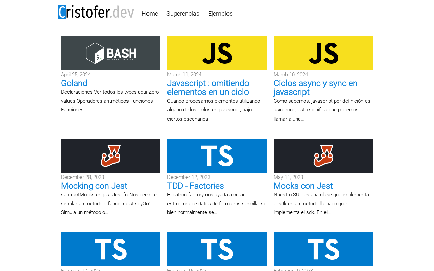Viewport: 434px width, 271px height.
Task: Click the Jest icon above 'Mocks con Jest'
Action: [323, 156]
